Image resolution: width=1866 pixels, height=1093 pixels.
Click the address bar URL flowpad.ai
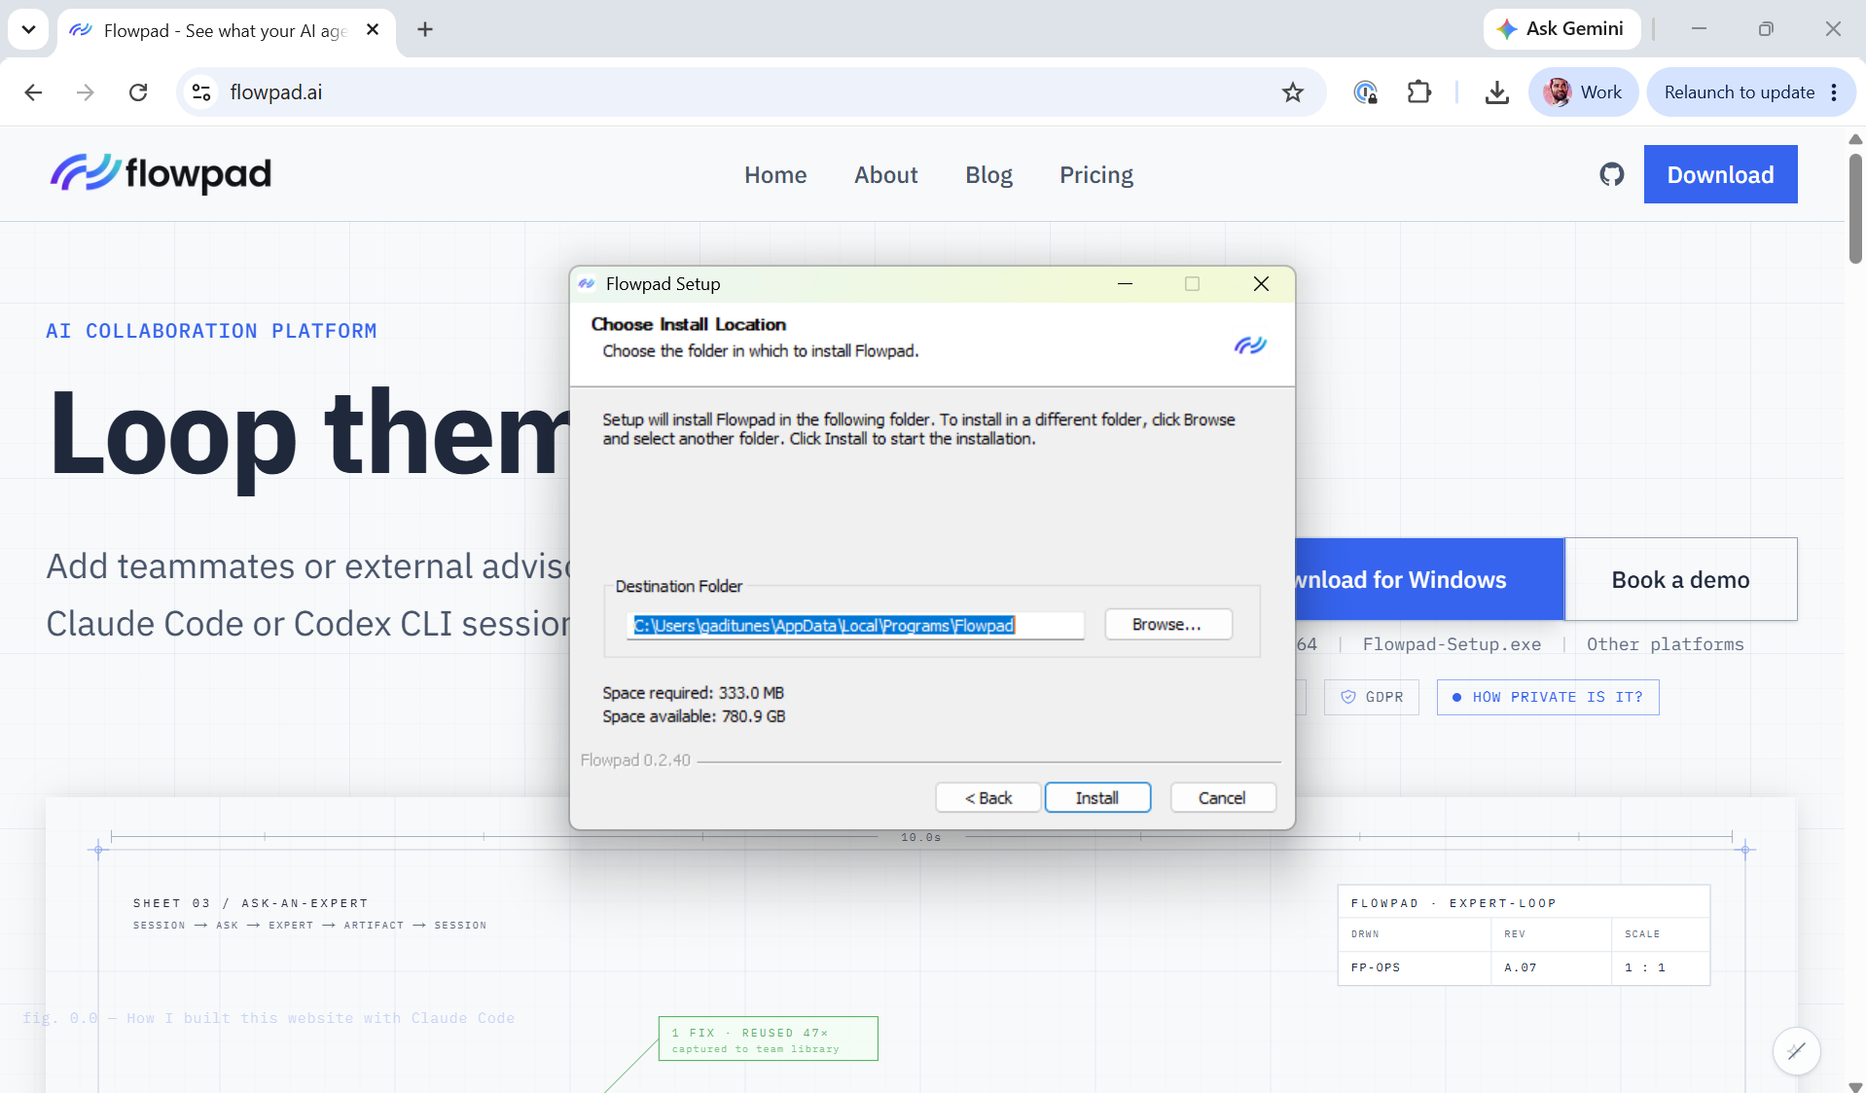coord(276,92)
